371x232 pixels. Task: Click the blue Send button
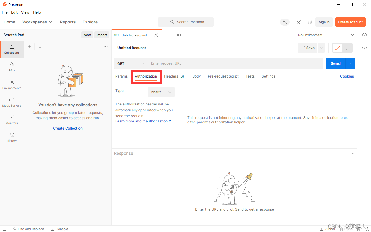click(335, 63)
